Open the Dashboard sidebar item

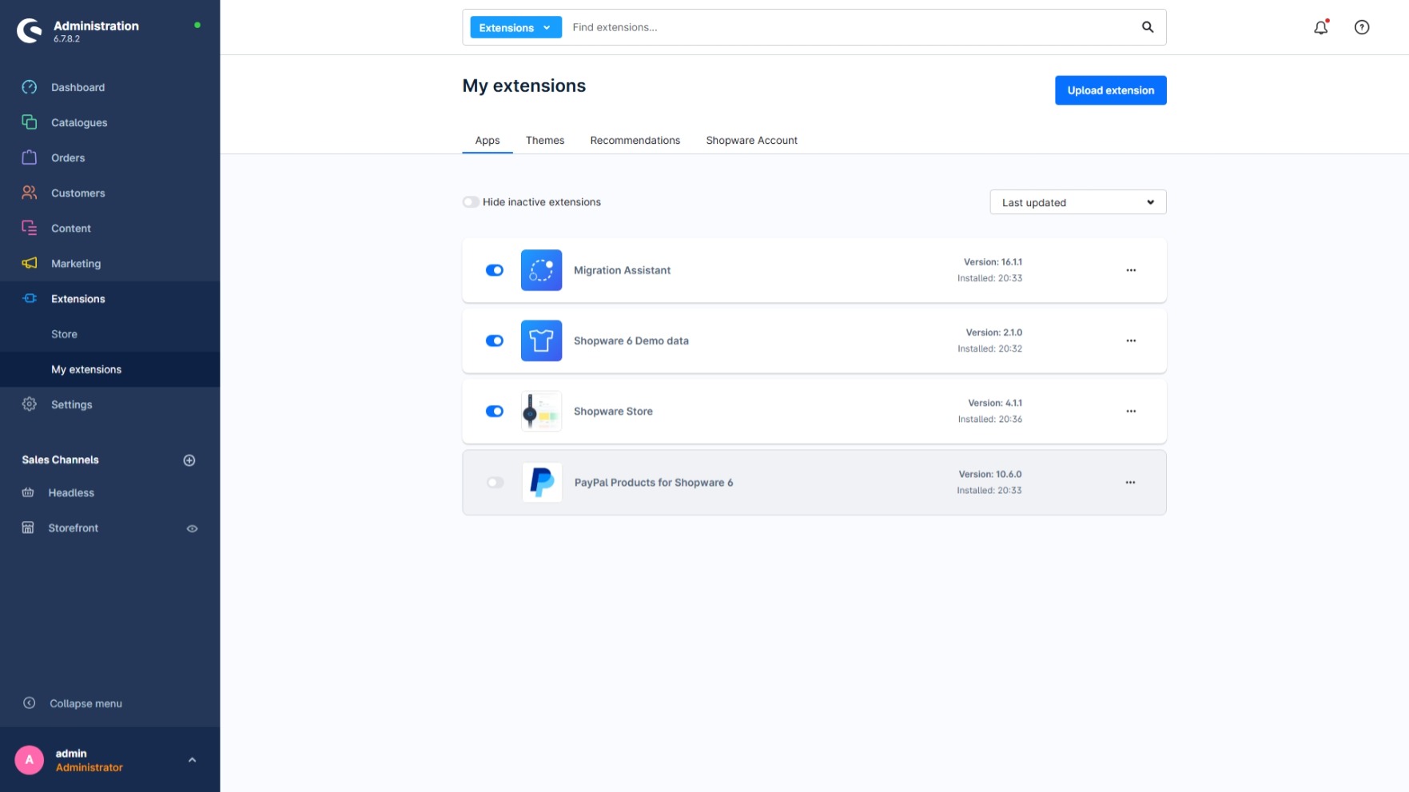tap(78, 87)
